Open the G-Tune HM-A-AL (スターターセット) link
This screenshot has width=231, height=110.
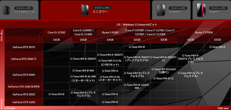110,78
